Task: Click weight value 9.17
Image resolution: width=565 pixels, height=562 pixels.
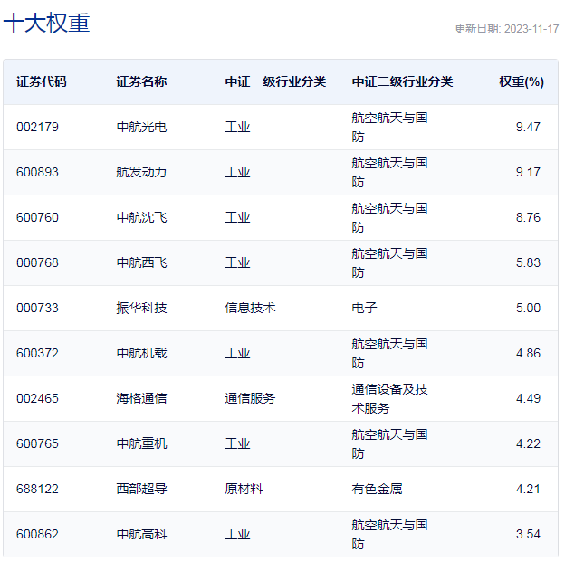Action: tap(528, 172)
